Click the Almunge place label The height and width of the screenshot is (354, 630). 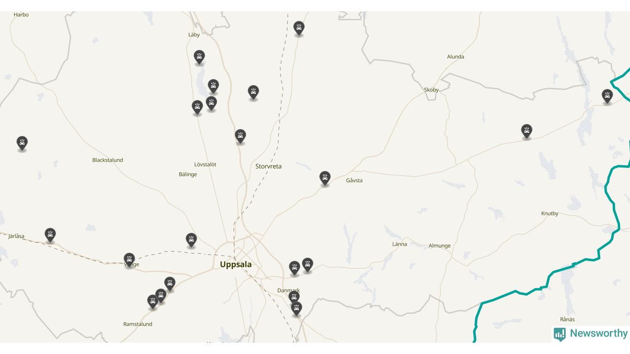(x=440, y=246)
